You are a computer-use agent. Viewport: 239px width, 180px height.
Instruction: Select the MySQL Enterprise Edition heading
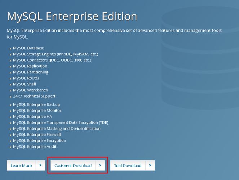click(72, 17)
